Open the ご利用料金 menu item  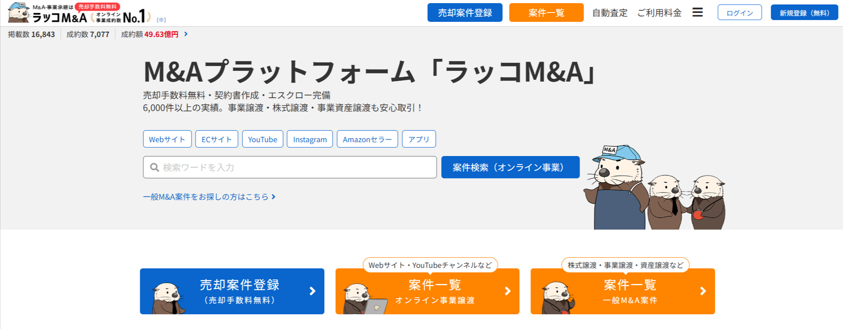(x=659, y=13)
